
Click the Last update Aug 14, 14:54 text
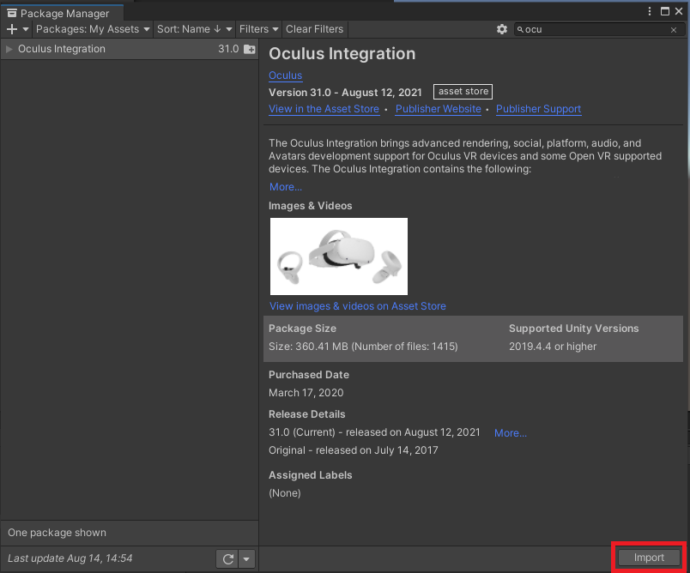pos(70,558)
